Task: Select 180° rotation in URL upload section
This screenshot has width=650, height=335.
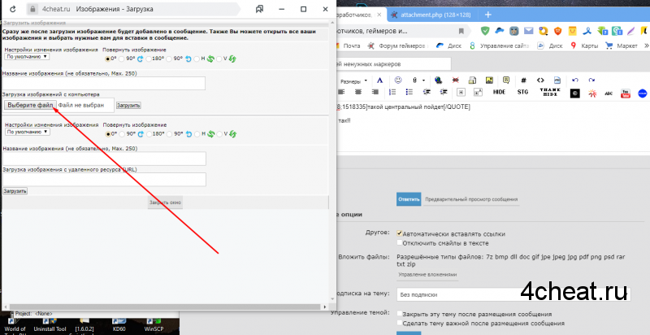Action: pyautogui.click(x=149, y=134)
